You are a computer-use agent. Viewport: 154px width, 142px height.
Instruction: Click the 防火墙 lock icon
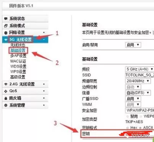6,98
